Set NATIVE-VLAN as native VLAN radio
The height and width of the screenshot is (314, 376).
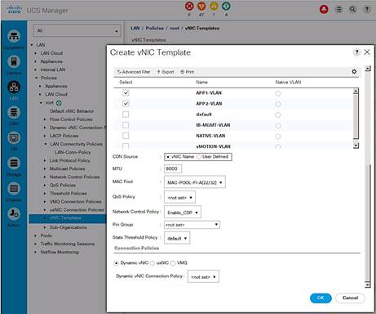(x=277, y=137)
